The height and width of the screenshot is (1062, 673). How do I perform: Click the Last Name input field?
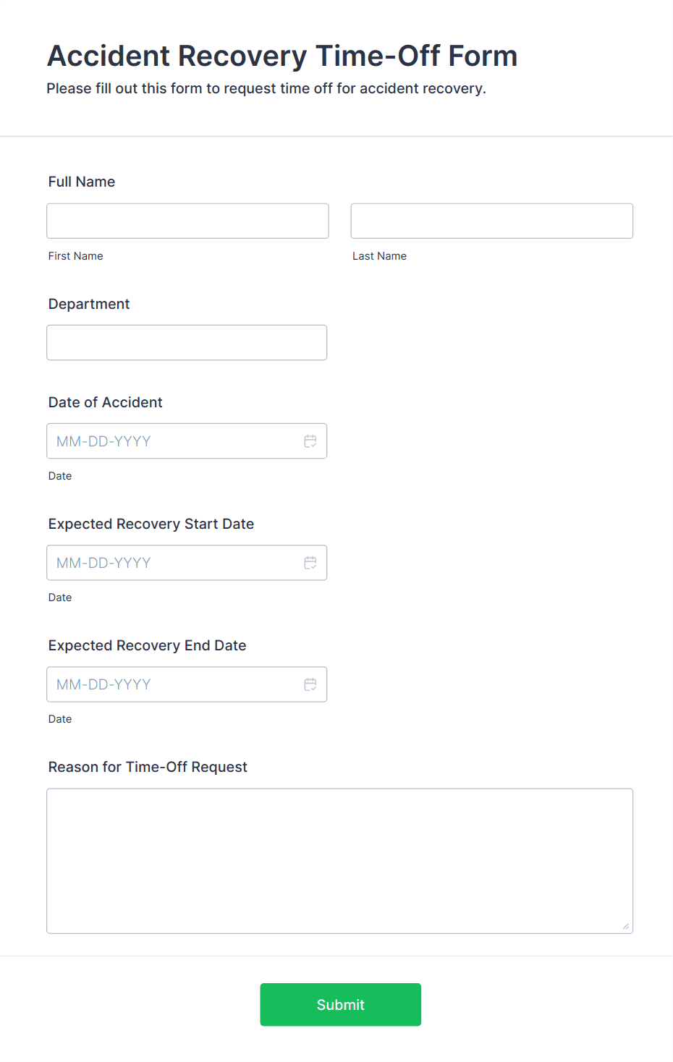491,221
